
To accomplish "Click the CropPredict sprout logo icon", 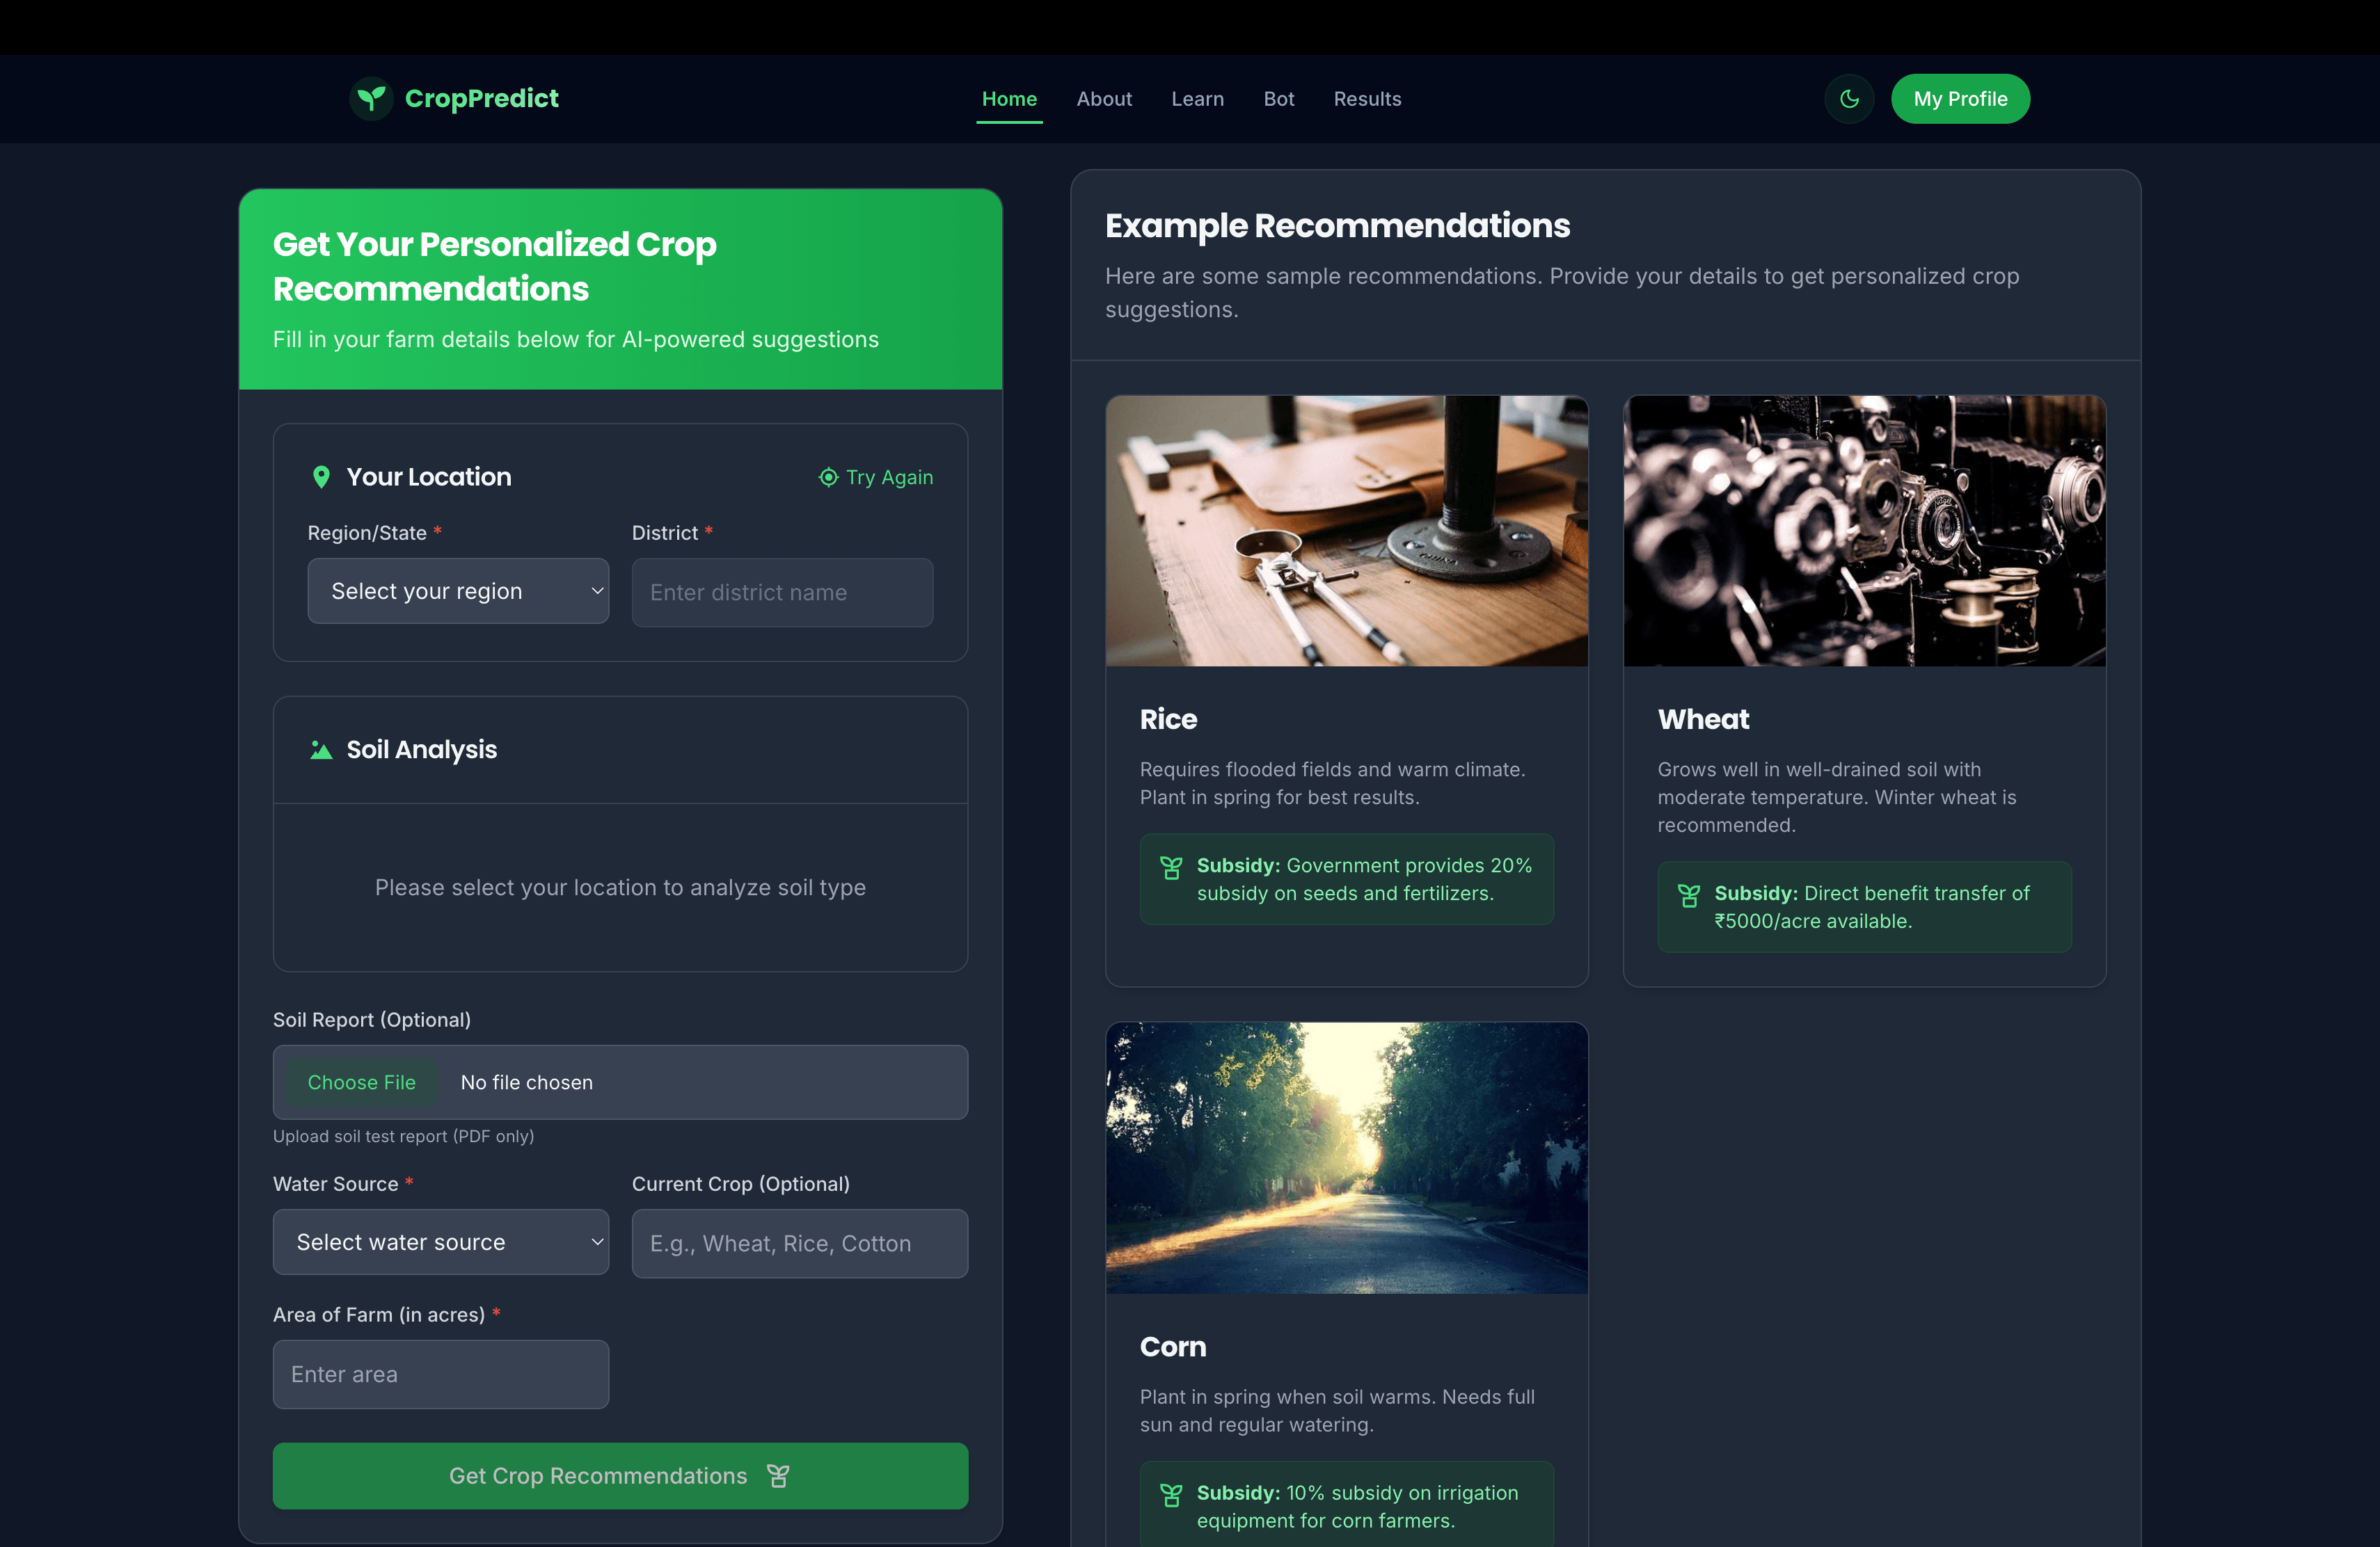I will click(x=371, y=98).
